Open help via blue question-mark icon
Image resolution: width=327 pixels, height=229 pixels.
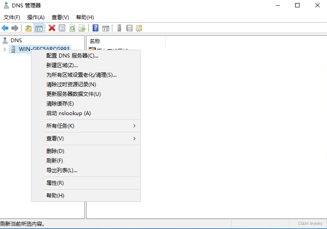tap(96, 28)
